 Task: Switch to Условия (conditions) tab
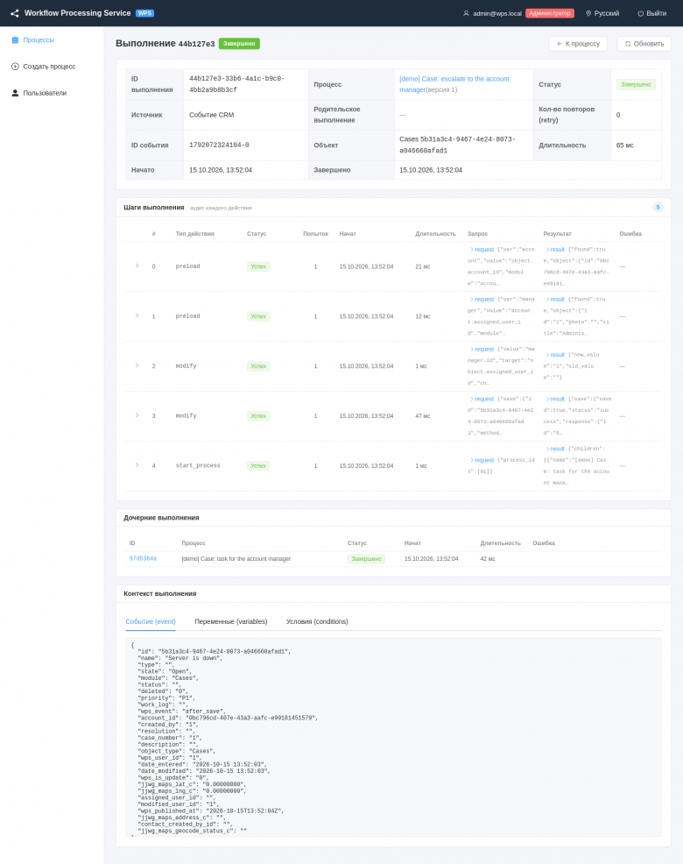[x=317, y=621]
